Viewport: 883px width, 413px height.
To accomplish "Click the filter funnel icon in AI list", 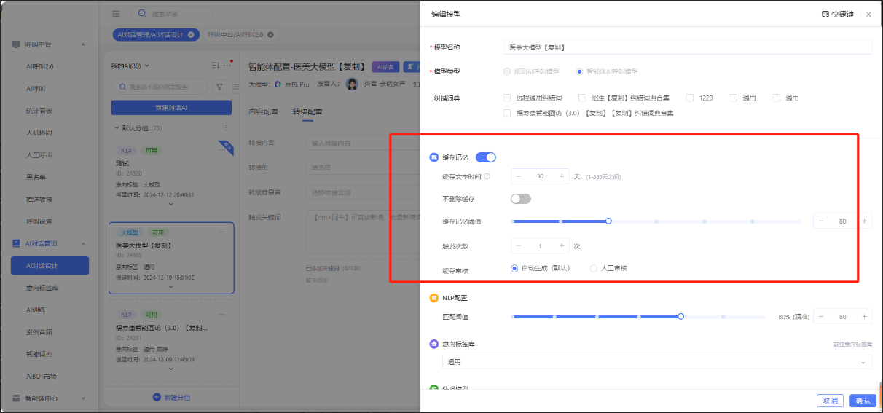I will pos(220,87).
